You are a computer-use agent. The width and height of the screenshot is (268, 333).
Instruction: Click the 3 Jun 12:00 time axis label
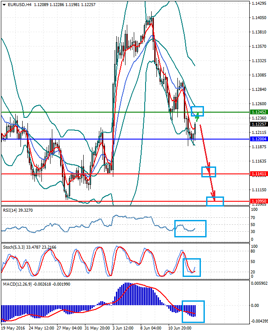(x=123, y=327)
